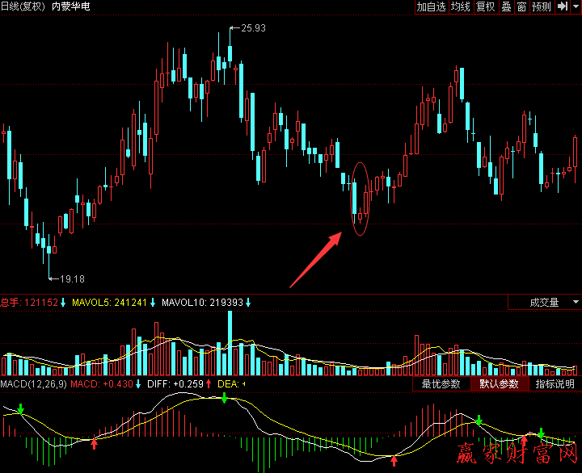Viewport: 582px width, 473px height.
Task: Click the 预测 forecast button
Action: click(542, 6)
